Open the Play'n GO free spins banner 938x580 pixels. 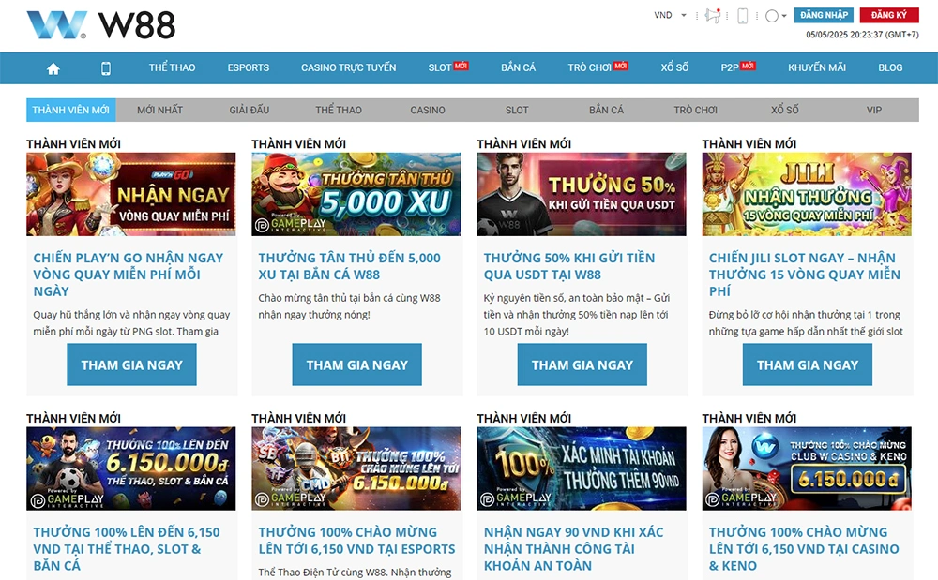(131, 194)
